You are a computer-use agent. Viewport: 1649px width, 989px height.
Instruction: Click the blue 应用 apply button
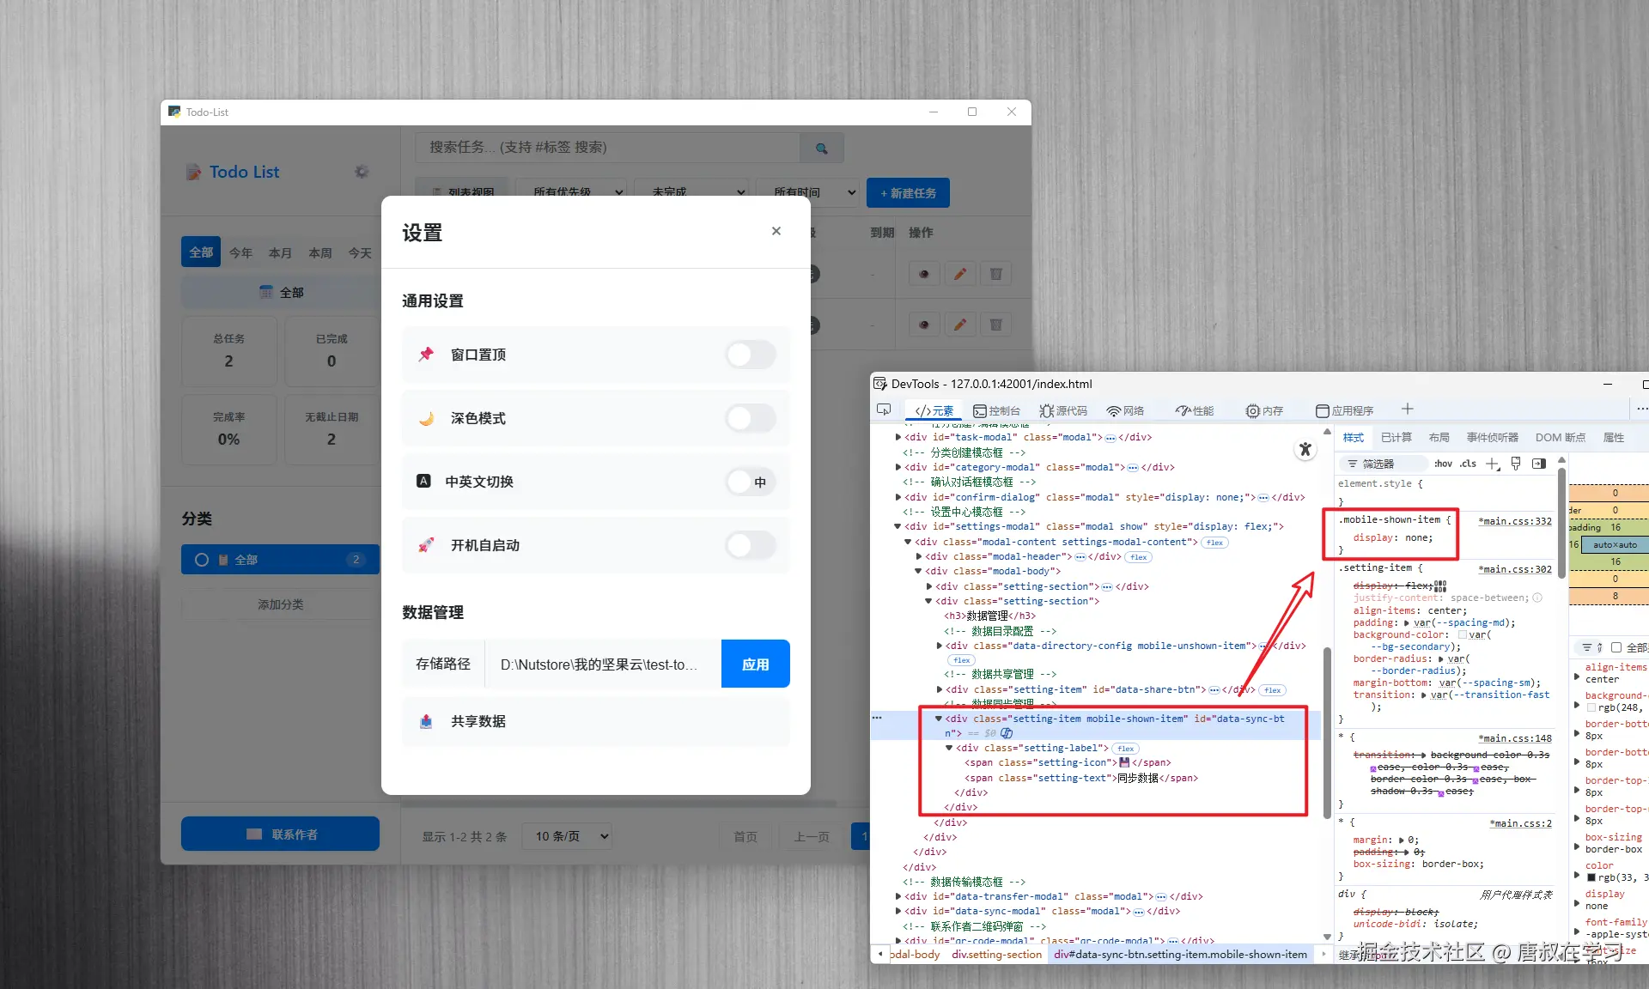(755, 664)
